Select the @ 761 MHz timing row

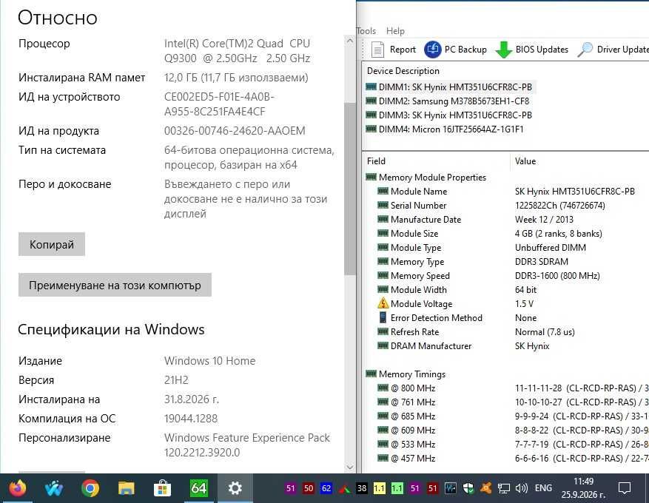pyautogui.click(x=513, y=402)
